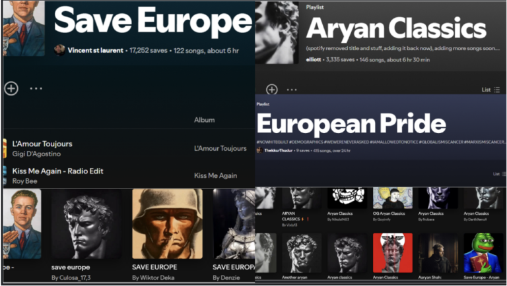Open the L'Amour Toujours album link
Screen dimensions: 507x286
tap(220, 148)
